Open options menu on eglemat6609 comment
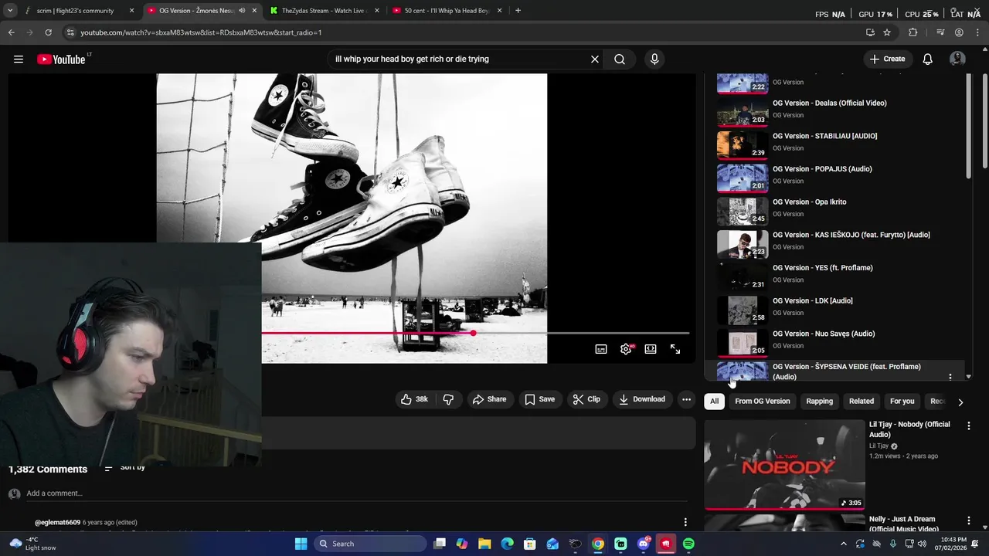Screen dimensions: 989x556 pyautogui.click(x=685, y=522)
